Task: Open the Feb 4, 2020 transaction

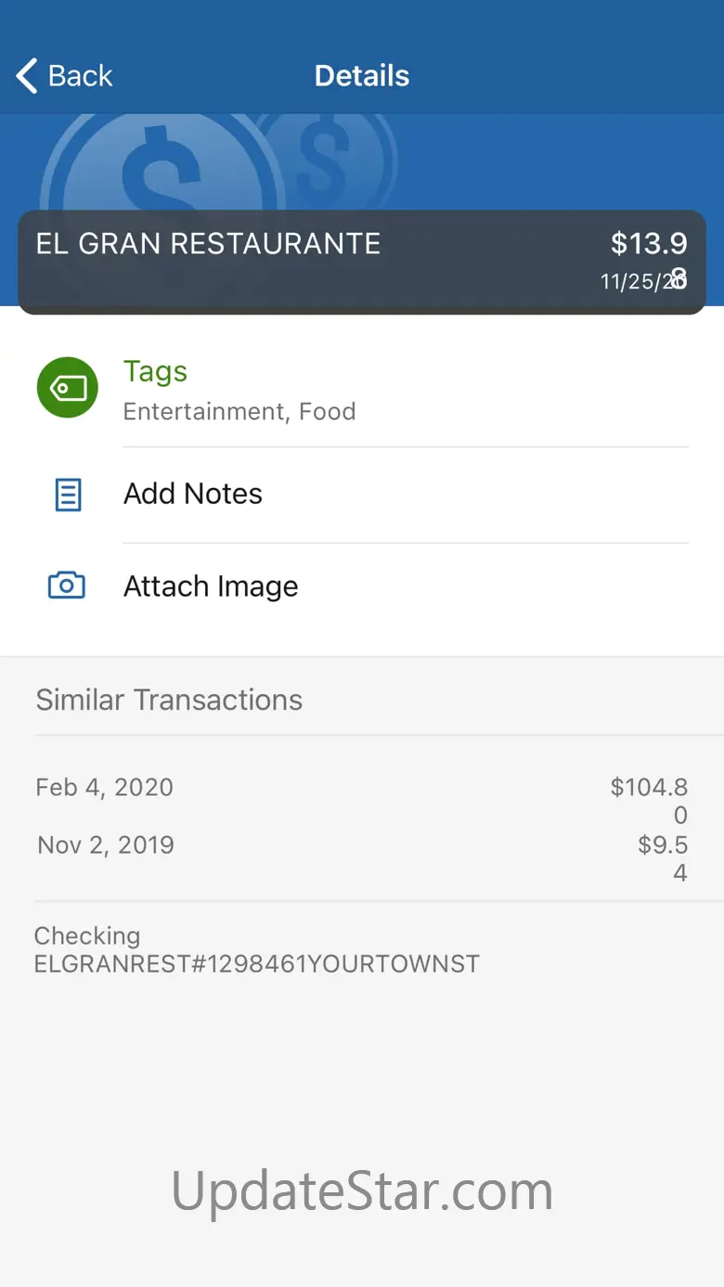Action: [x=105, y=788]
